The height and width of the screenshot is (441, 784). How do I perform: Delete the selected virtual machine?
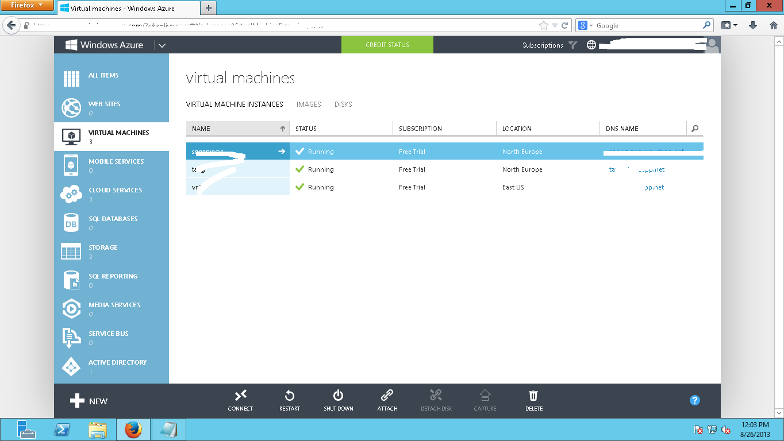(x=534, y=400)
